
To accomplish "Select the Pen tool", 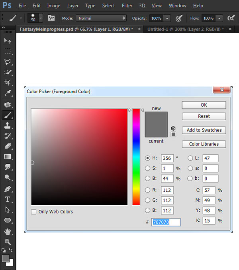I will (x=8, y=189).
